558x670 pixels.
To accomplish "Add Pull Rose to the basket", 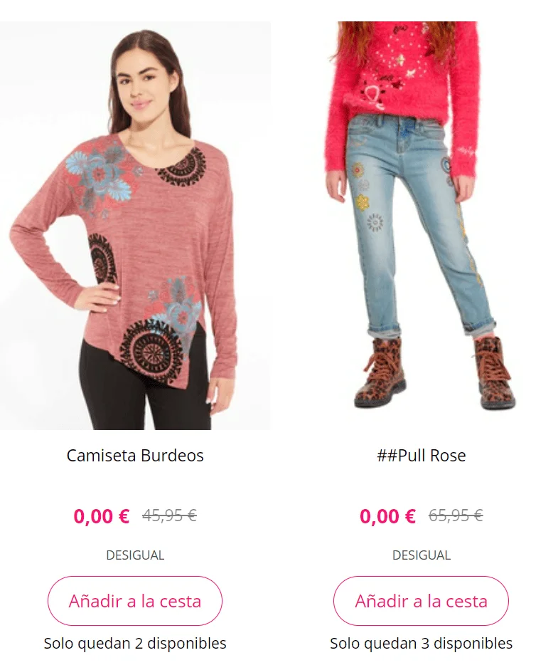I will [421, 601].
